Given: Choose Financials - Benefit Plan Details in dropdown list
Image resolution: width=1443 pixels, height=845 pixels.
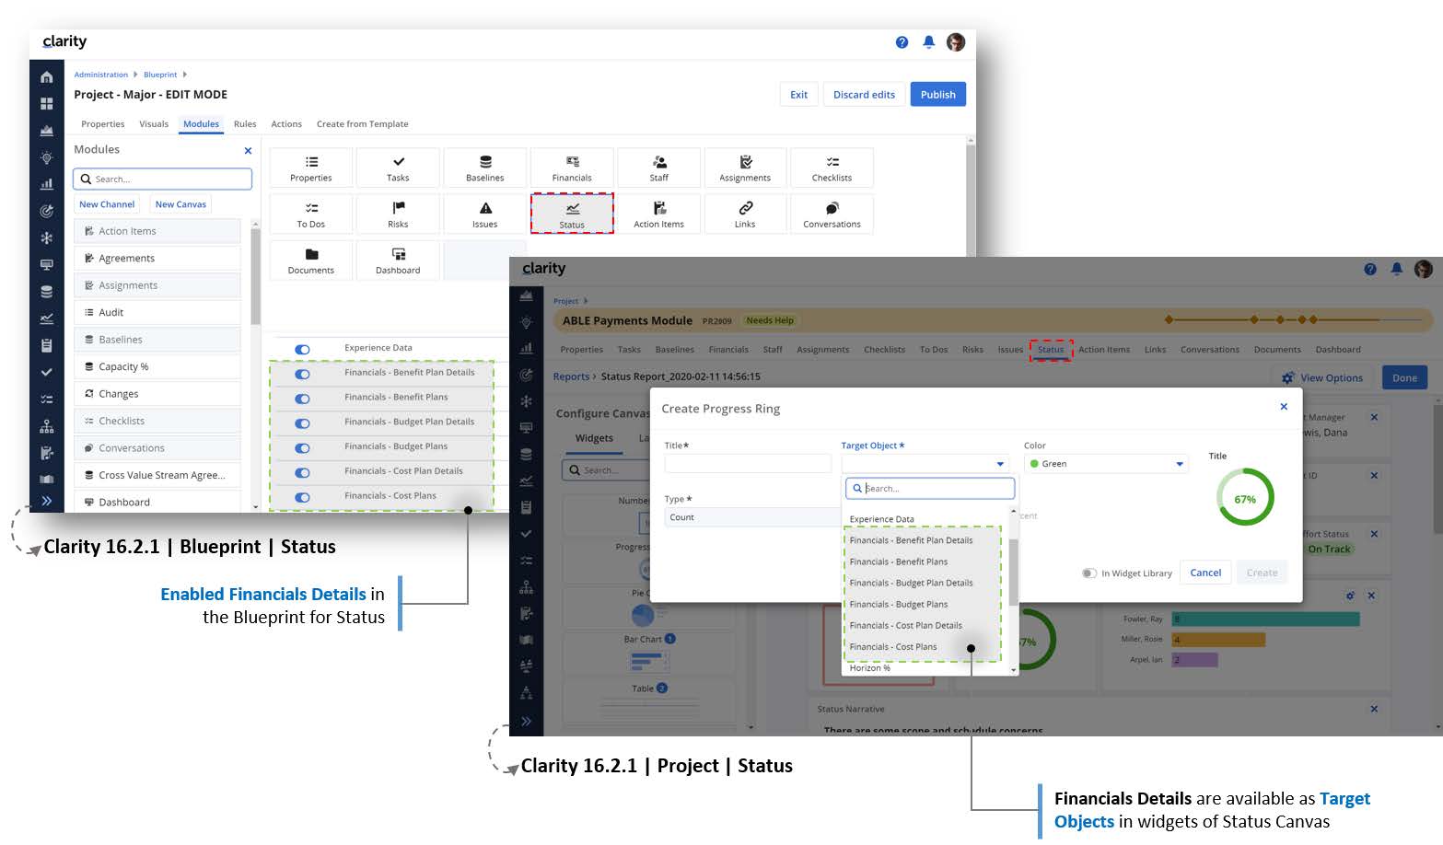Looking at the screenshot, I should 912,540.
